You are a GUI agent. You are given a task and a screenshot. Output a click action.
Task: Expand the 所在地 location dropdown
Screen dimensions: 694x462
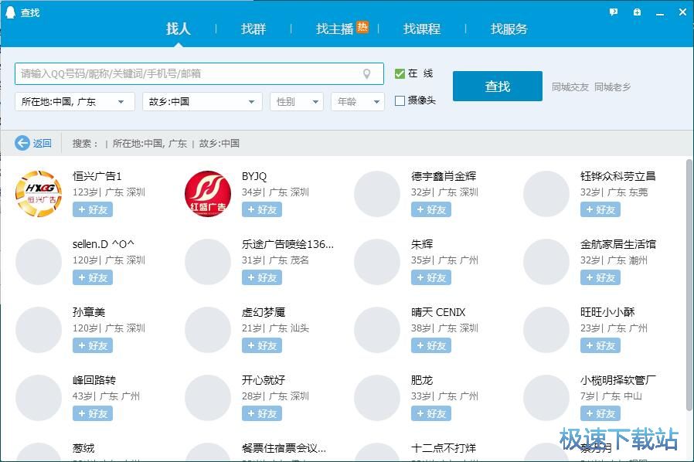tap(74, 102)
